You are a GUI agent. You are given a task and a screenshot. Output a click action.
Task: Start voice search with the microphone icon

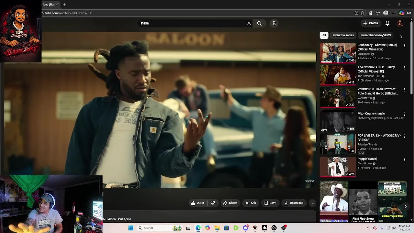click(274, 23)
